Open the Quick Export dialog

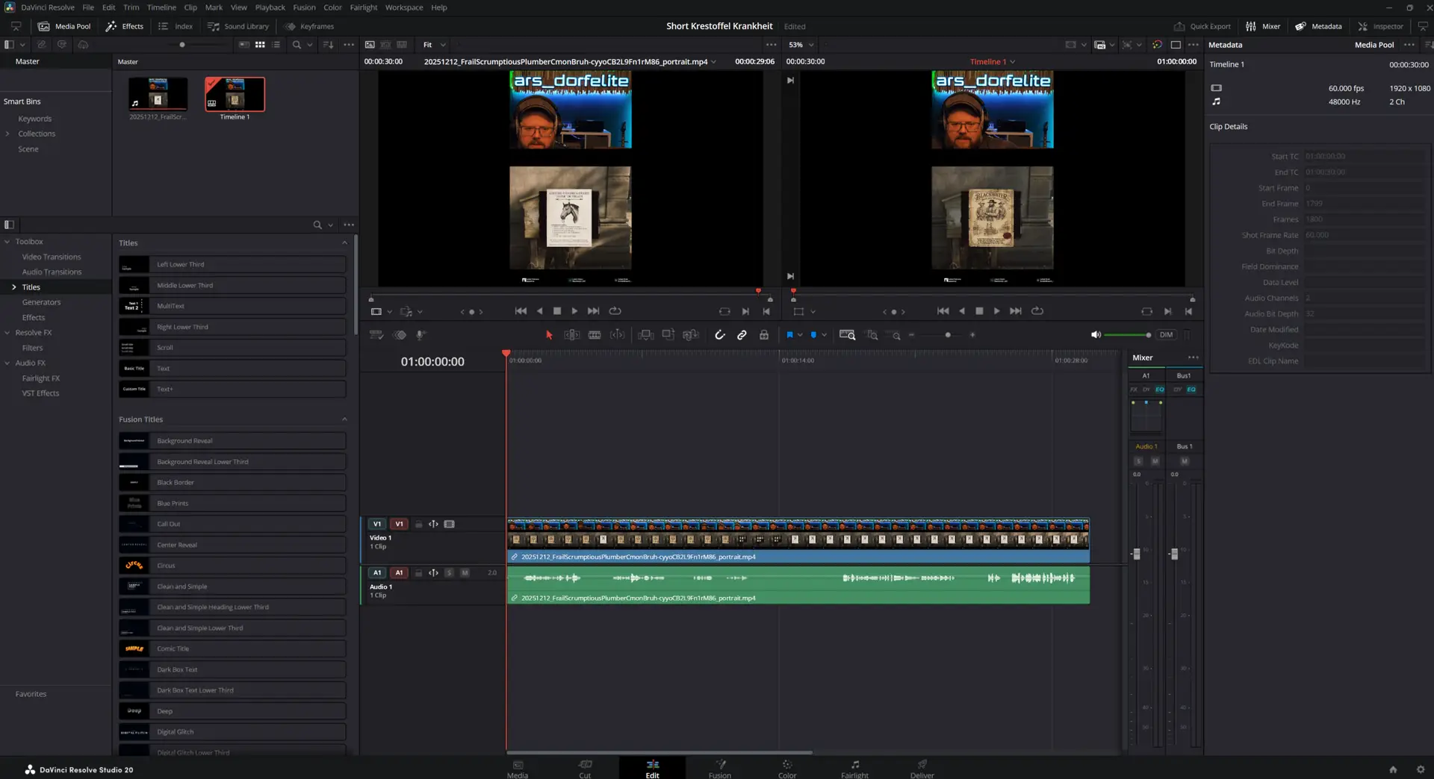coord(1202,26)
